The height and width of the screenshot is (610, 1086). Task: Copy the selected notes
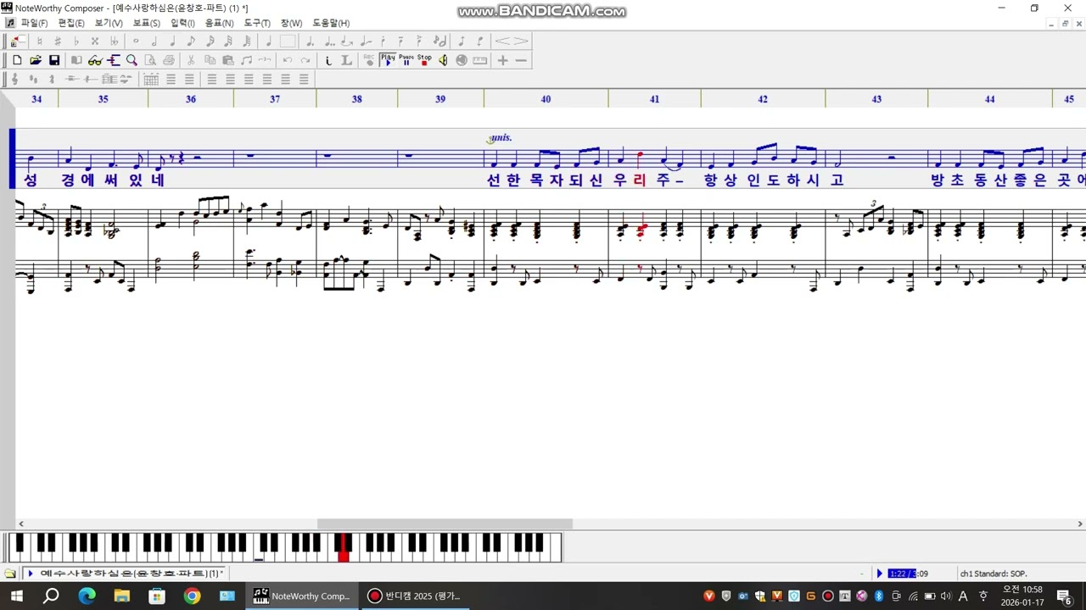[210, 60]
